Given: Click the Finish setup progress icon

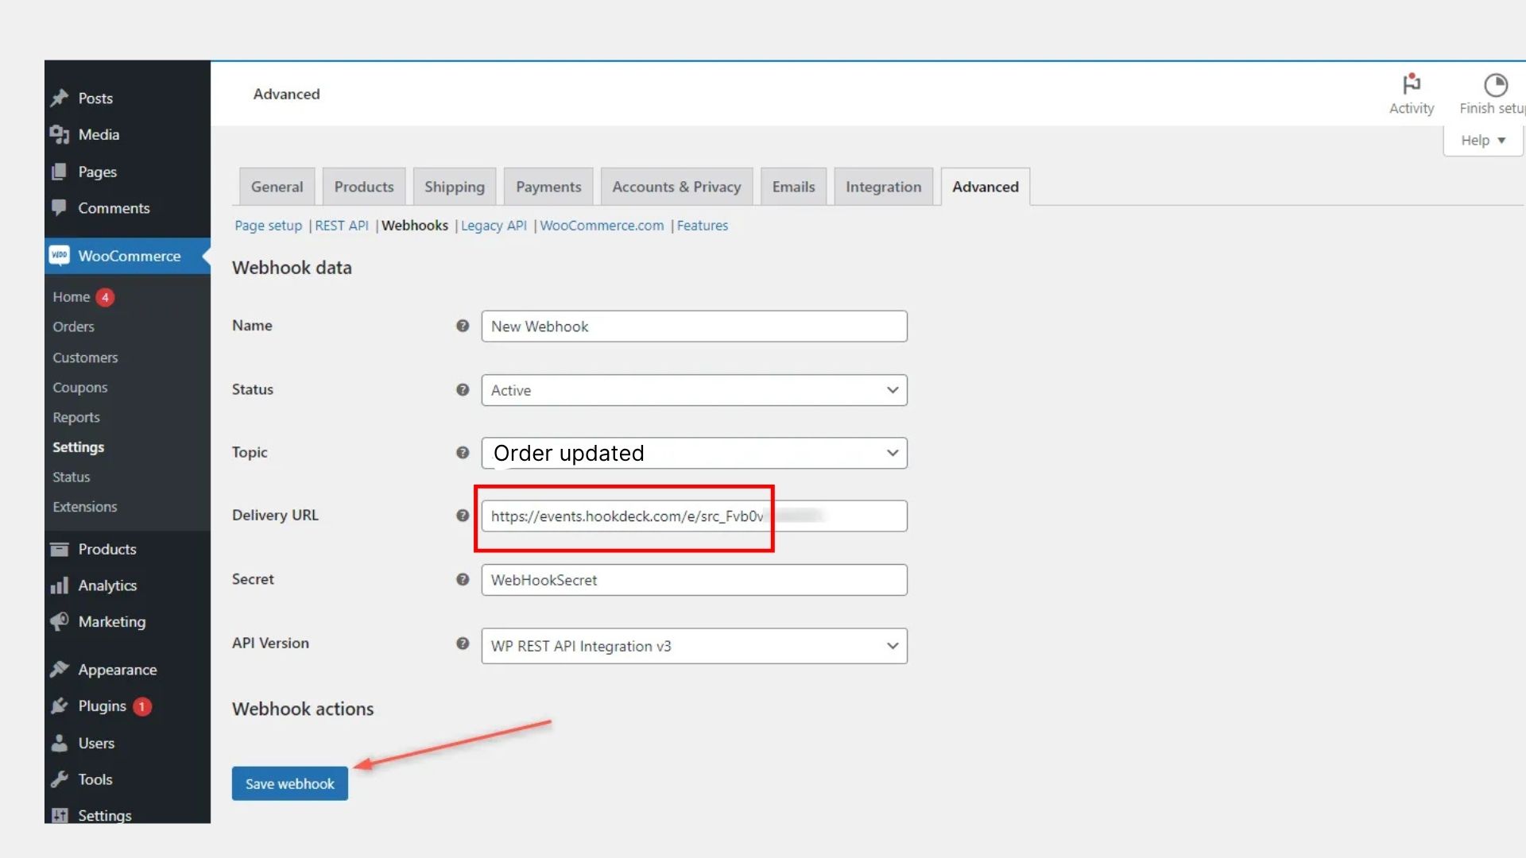Looking at the screenshot, I should tap(1495, 84).
